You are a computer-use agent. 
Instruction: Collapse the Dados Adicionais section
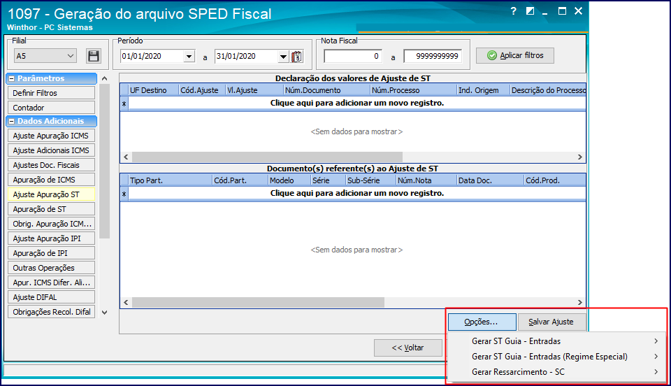(12, 122)
